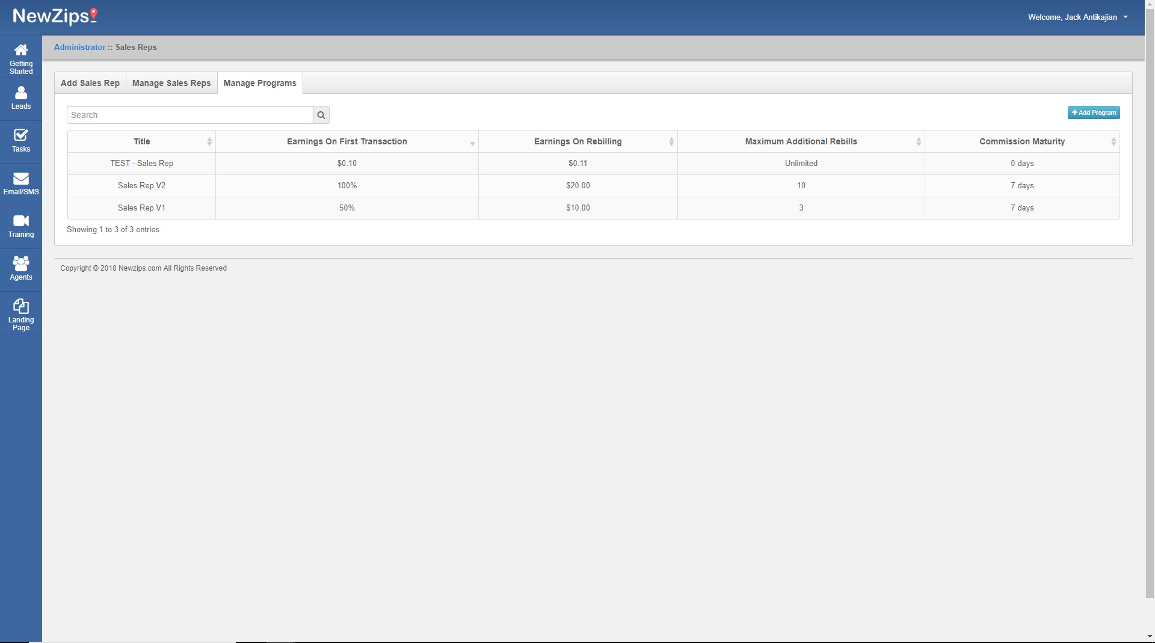Viewport: 1155px width, 643px height.
Task: Click the search magnifier button
Action: coord(321,115)
